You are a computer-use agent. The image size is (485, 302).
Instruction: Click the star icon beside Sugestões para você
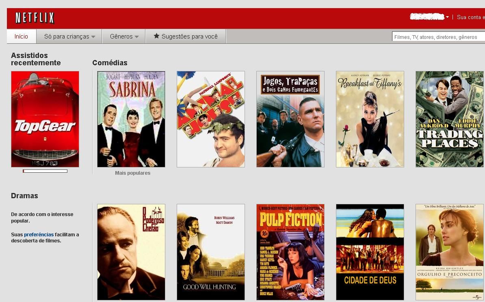[156, 36]
